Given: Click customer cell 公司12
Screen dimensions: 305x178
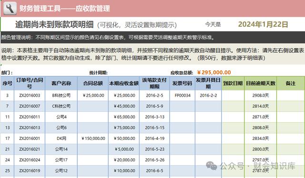Looking at the screenshot, I should [x=61, y=170].
